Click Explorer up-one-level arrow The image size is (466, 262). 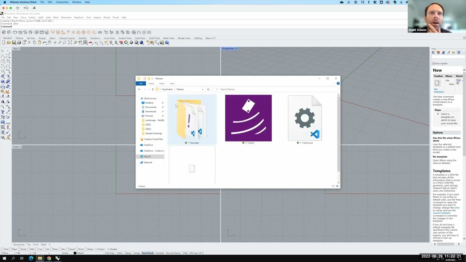click(x=153, y=89)
